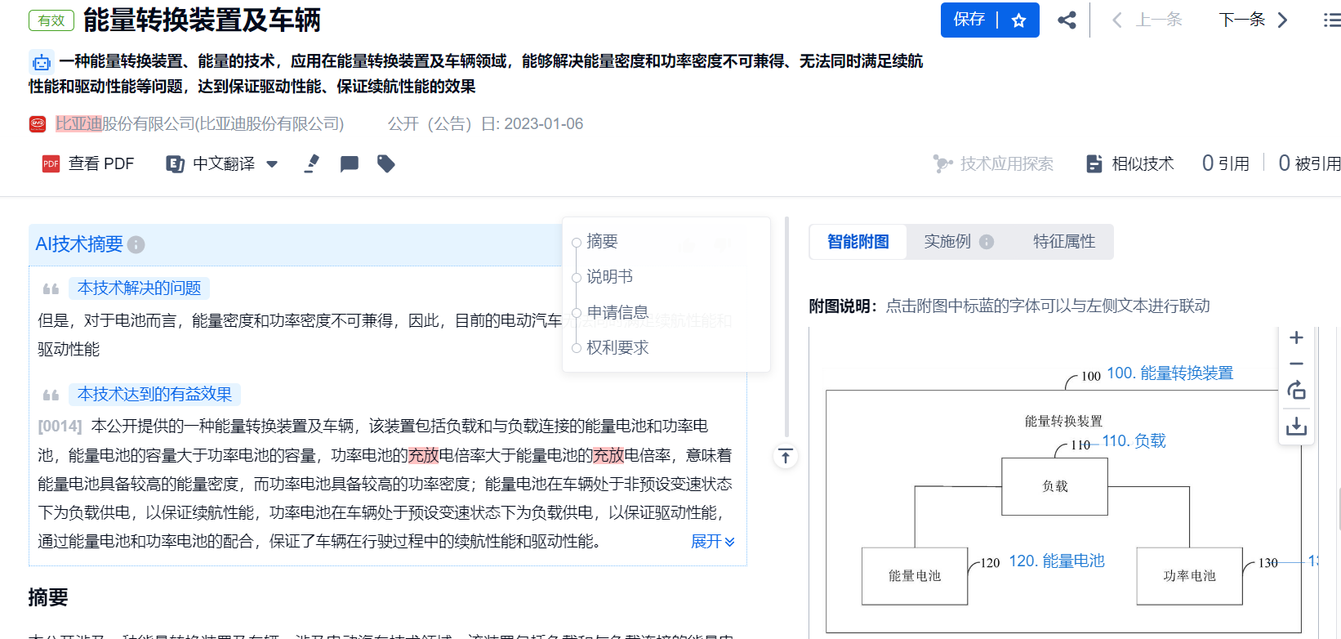Viewport: 1341px width, 639px height.
Task: Open the list menu icon at top right
Action: [1331, 20]
